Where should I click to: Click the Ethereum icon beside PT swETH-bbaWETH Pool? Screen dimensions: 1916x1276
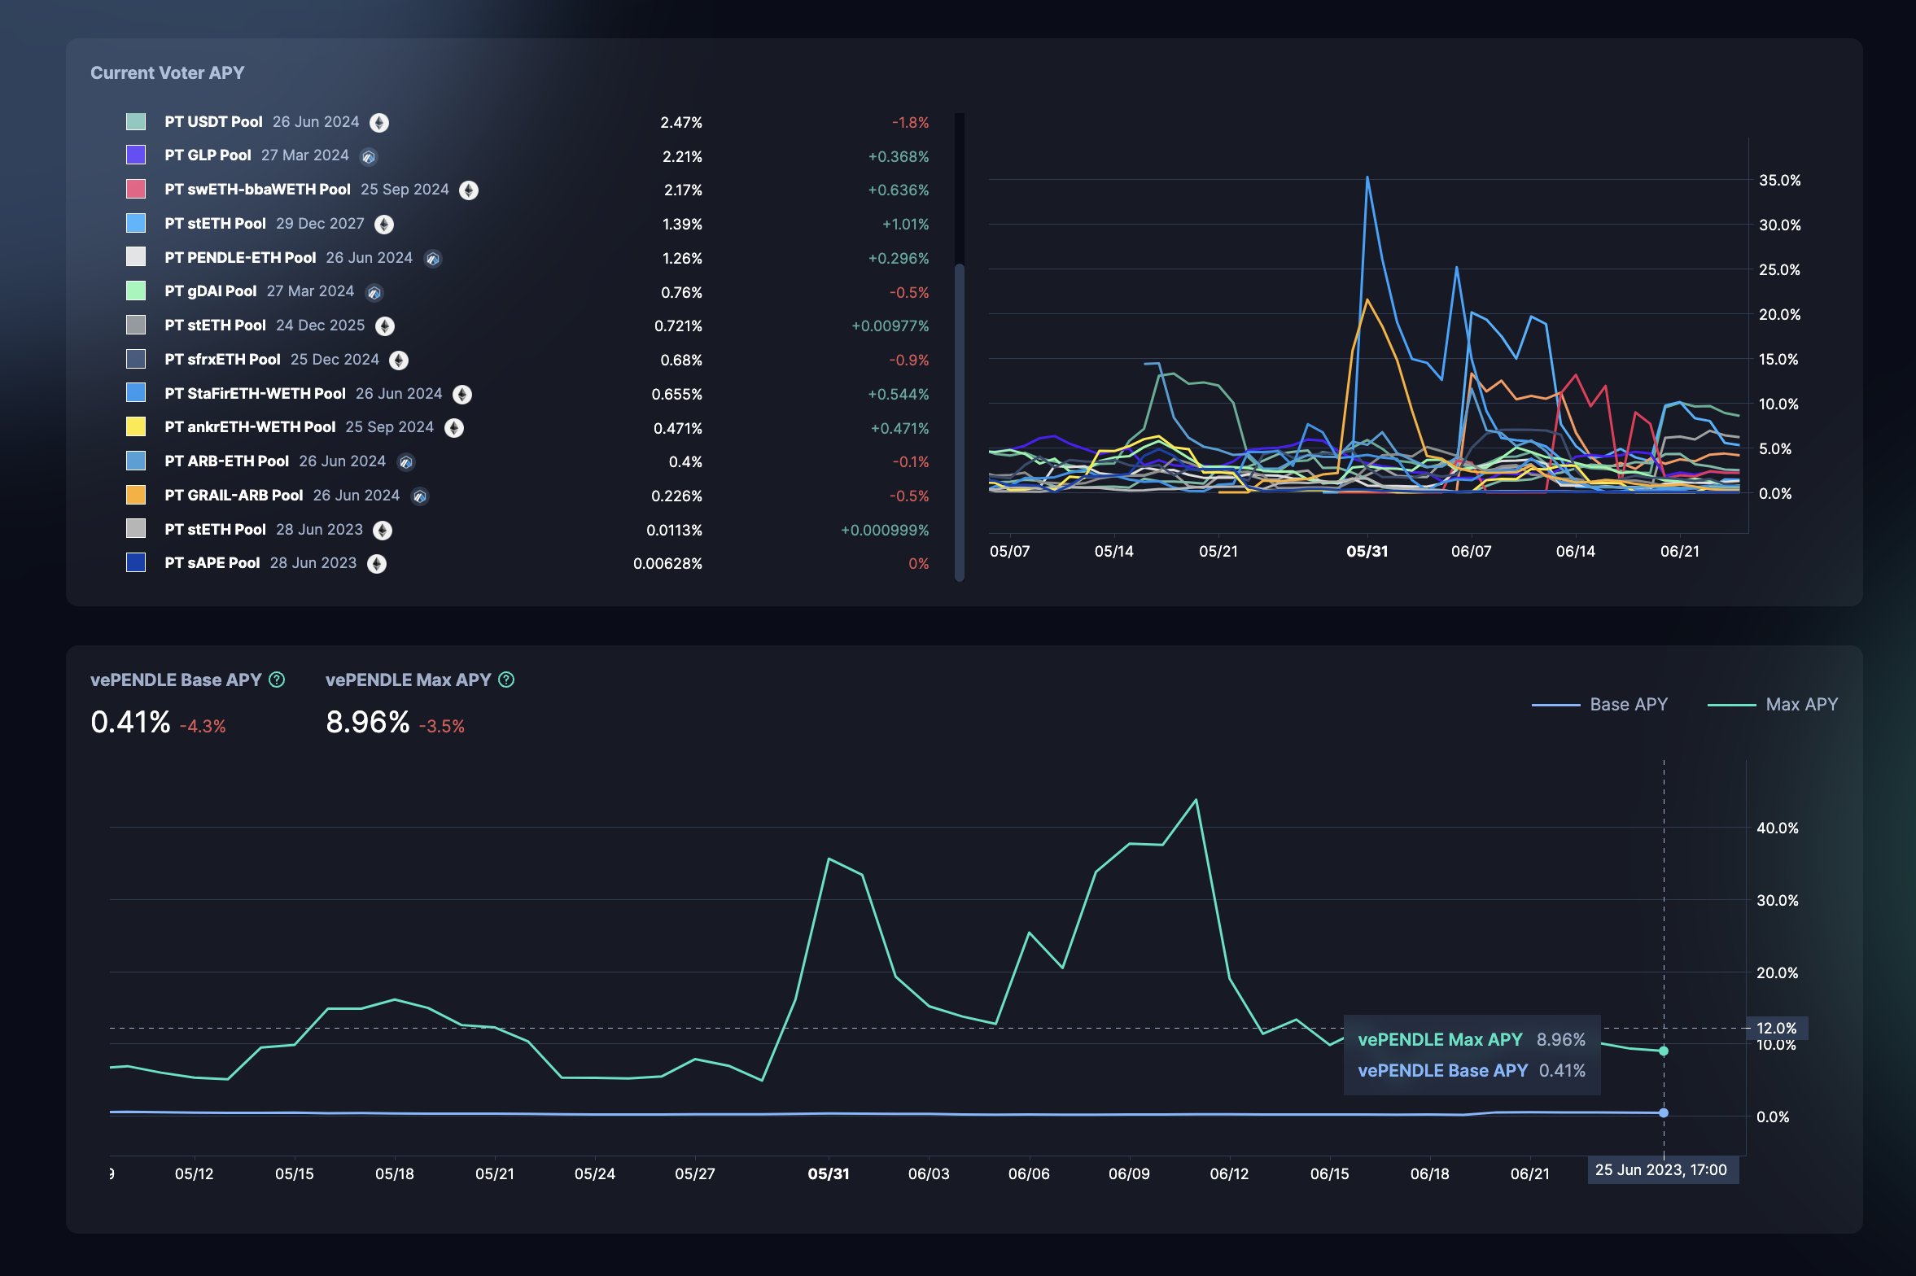pyautogui.click(x=469, y=190)
